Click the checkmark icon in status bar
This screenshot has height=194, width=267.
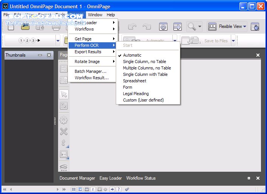pyautogui.click(x=127, y=189)
